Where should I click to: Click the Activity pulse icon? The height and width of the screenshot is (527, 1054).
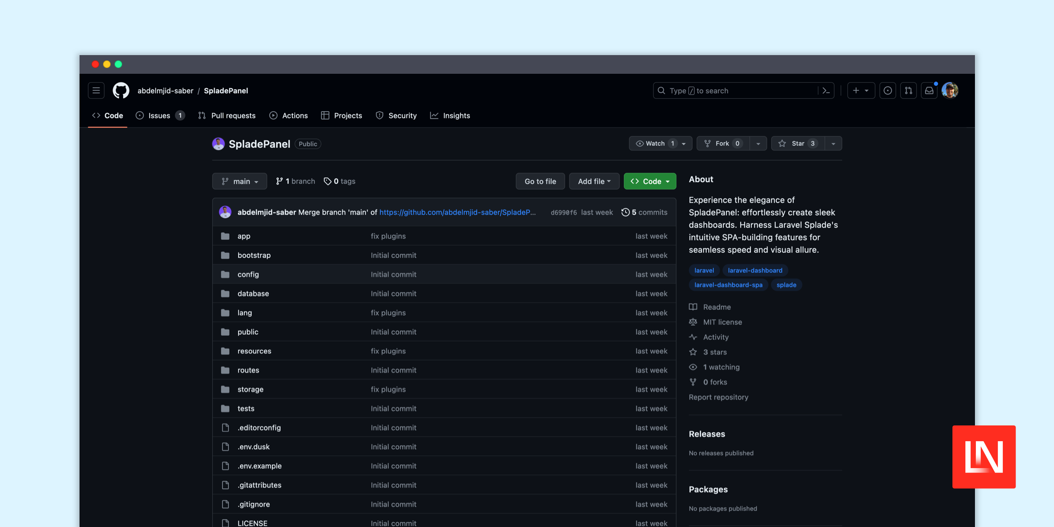[x=693, y=337]
